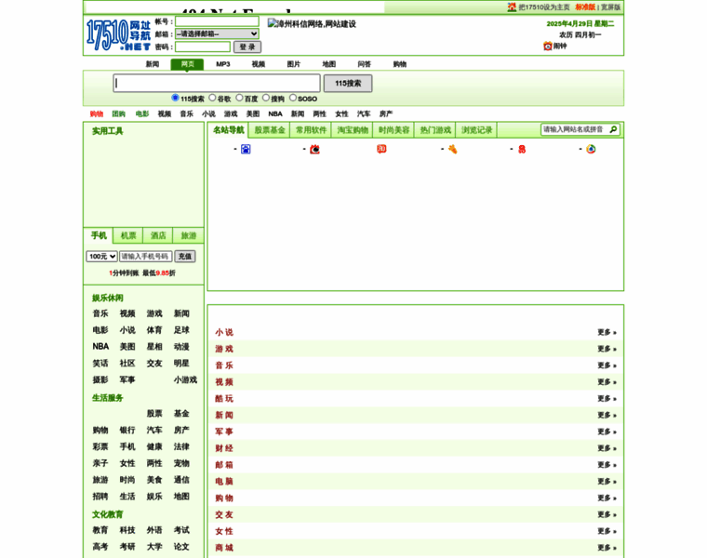Click the 充值 recharge button

[185, 257]
